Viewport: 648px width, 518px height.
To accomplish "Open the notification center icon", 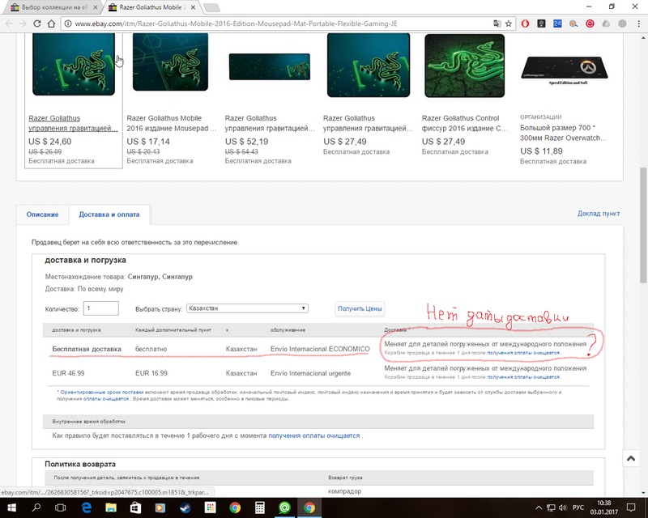I will 631,507.
